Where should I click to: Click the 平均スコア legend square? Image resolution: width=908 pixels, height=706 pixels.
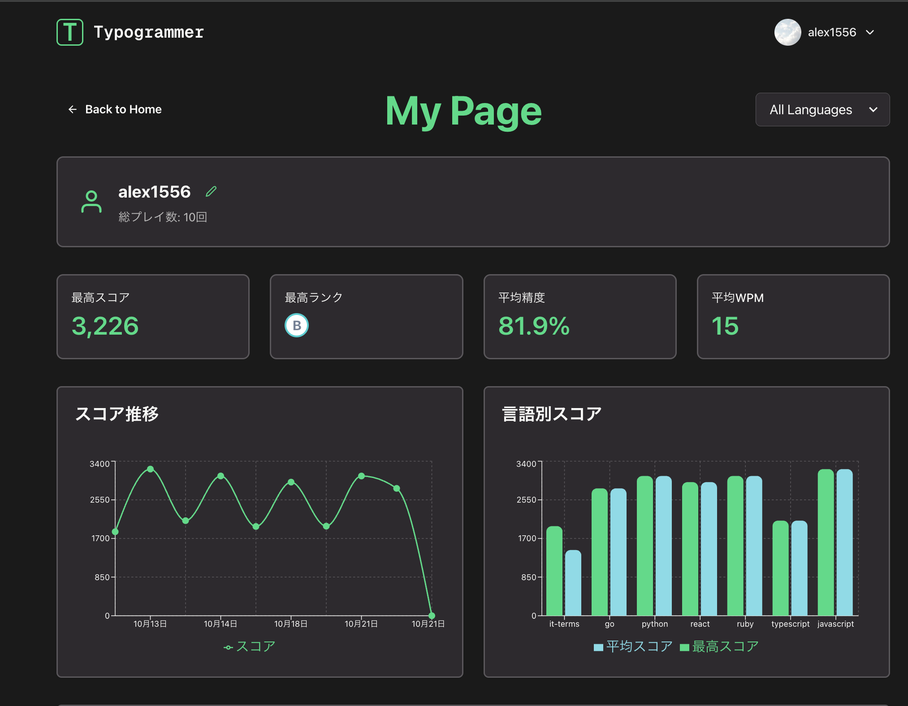click(x=598, y=647)
